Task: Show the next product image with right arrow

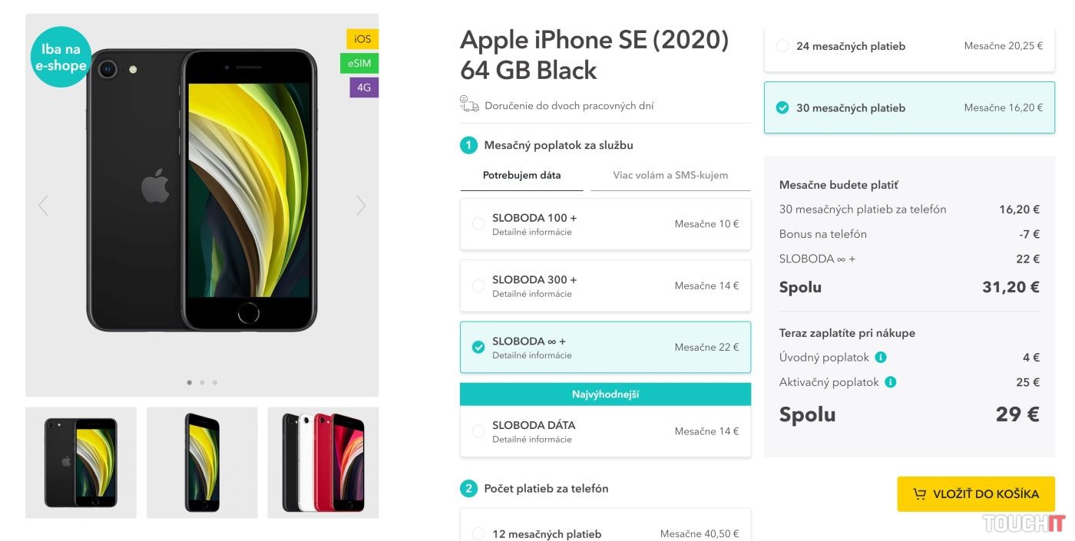Action: tap(361, 206)
